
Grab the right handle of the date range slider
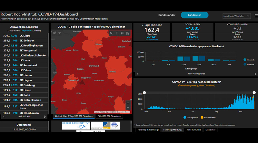254,93
